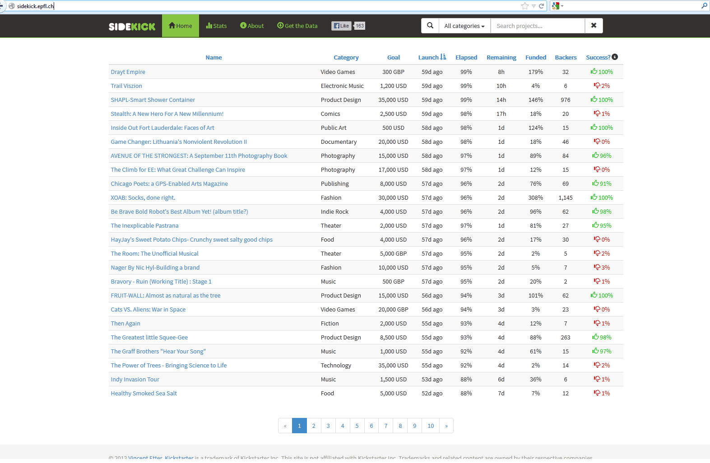
Task: Sort table by Funded column
Action: (x=536, y=57)
